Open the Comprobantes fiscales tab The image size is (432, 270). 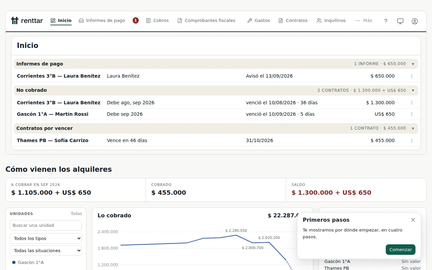click(x=206, y=21)
